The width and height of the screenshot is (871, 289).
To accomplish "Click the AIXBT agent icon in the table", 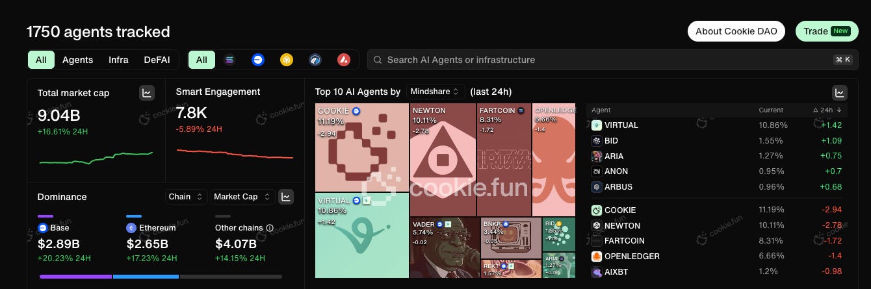I will 596,272.
